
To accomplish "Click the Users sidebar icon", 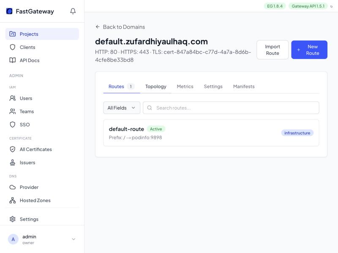I will pyautogui.click(x=13, y=98).
